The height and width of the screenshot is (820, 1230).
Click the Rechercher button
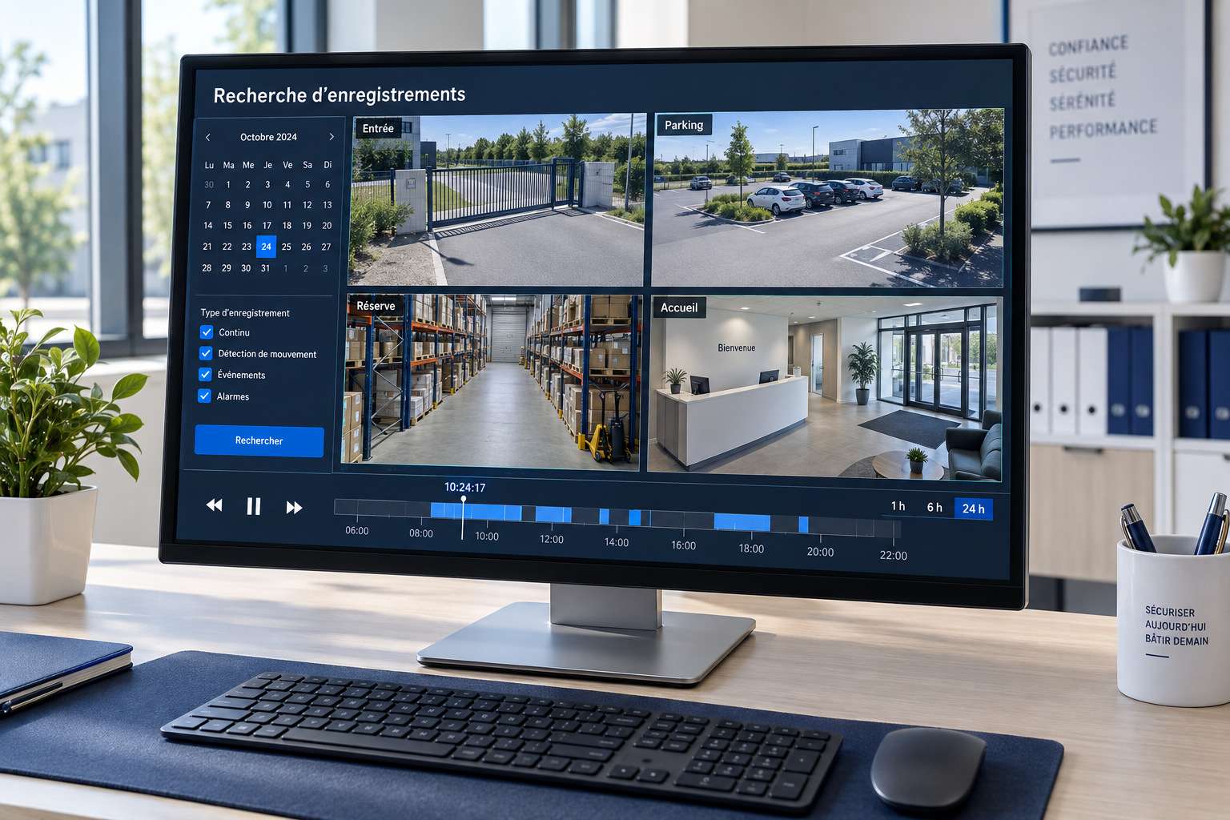click(x=259, y=441)
